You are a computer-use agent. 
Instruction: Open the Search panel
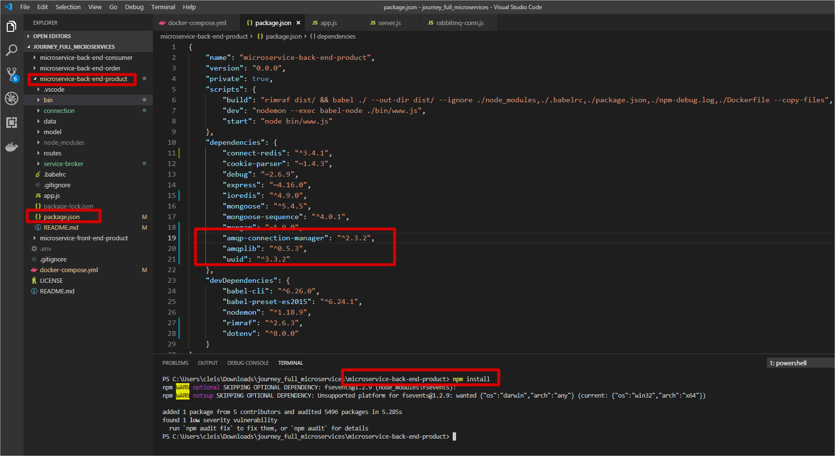pos(12,50)
